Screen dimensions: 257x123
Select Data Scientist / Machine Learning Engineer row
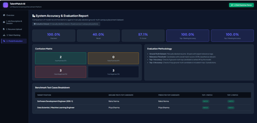pyautogui.click(x=143, y=107)
